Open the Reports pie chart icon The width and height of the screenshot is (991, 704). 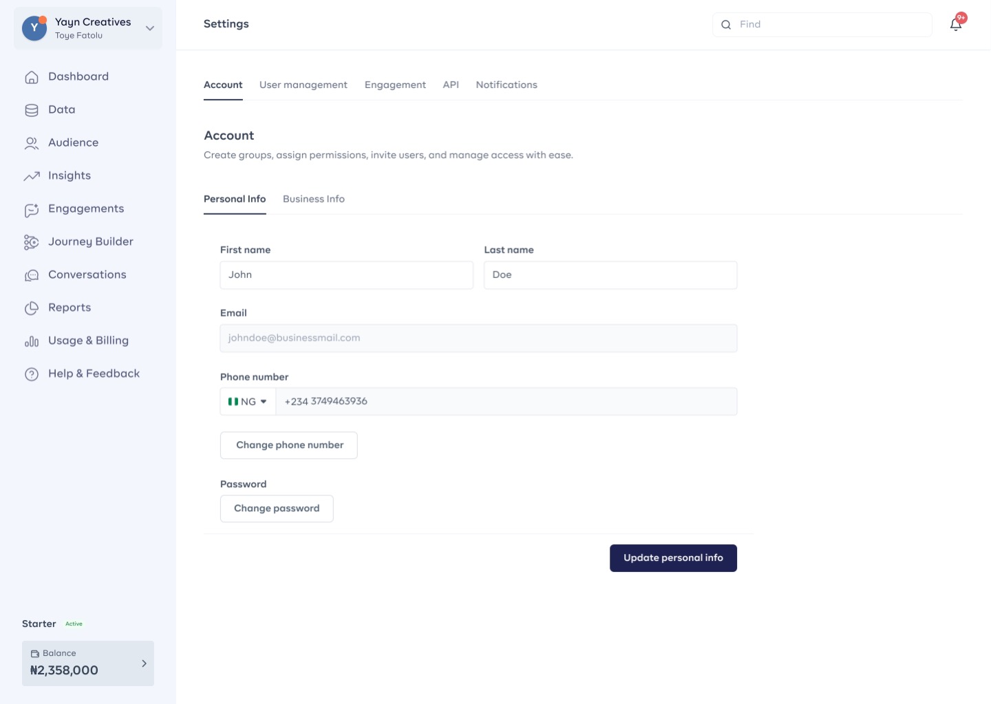32,308
